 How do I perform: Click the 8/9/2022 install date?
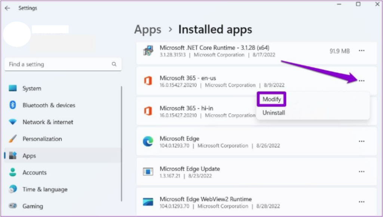274,85
